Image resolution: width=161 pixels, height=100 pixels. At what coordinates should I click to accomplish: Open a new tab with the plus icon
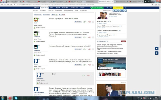pyautogui.click(x=145, y=1)
